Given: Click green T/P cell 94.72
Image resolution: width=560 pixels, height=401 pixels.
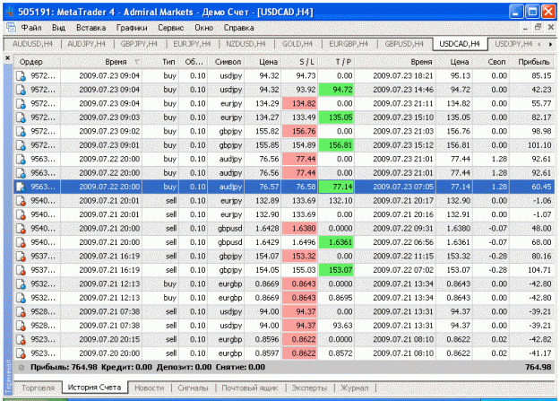Looking at the screenshot, I should (x=336, y=90).
